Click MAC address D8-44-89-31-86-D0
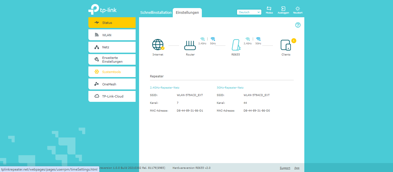Image resolution: width=393 pixels, height=172 pixels. (x=257, y=110)
